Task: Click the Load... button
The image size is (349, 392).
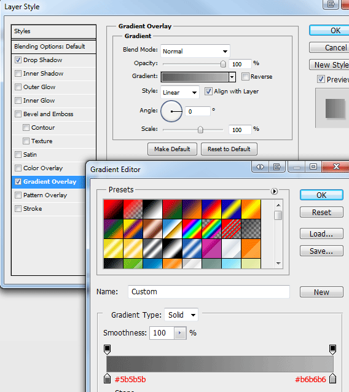Action: [x=321, y=233]
